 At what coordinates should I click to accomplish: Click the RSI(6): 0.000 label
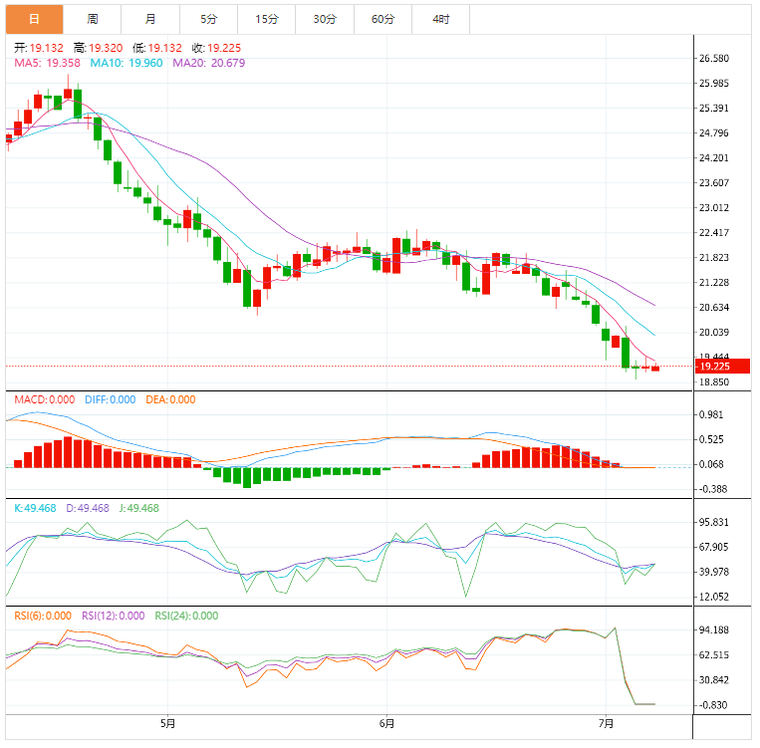tap(43, 616)
